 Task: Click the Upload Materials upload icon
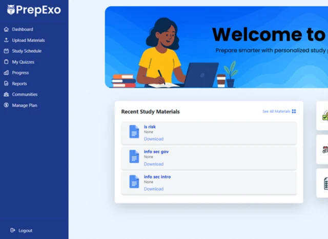(6, 40)
